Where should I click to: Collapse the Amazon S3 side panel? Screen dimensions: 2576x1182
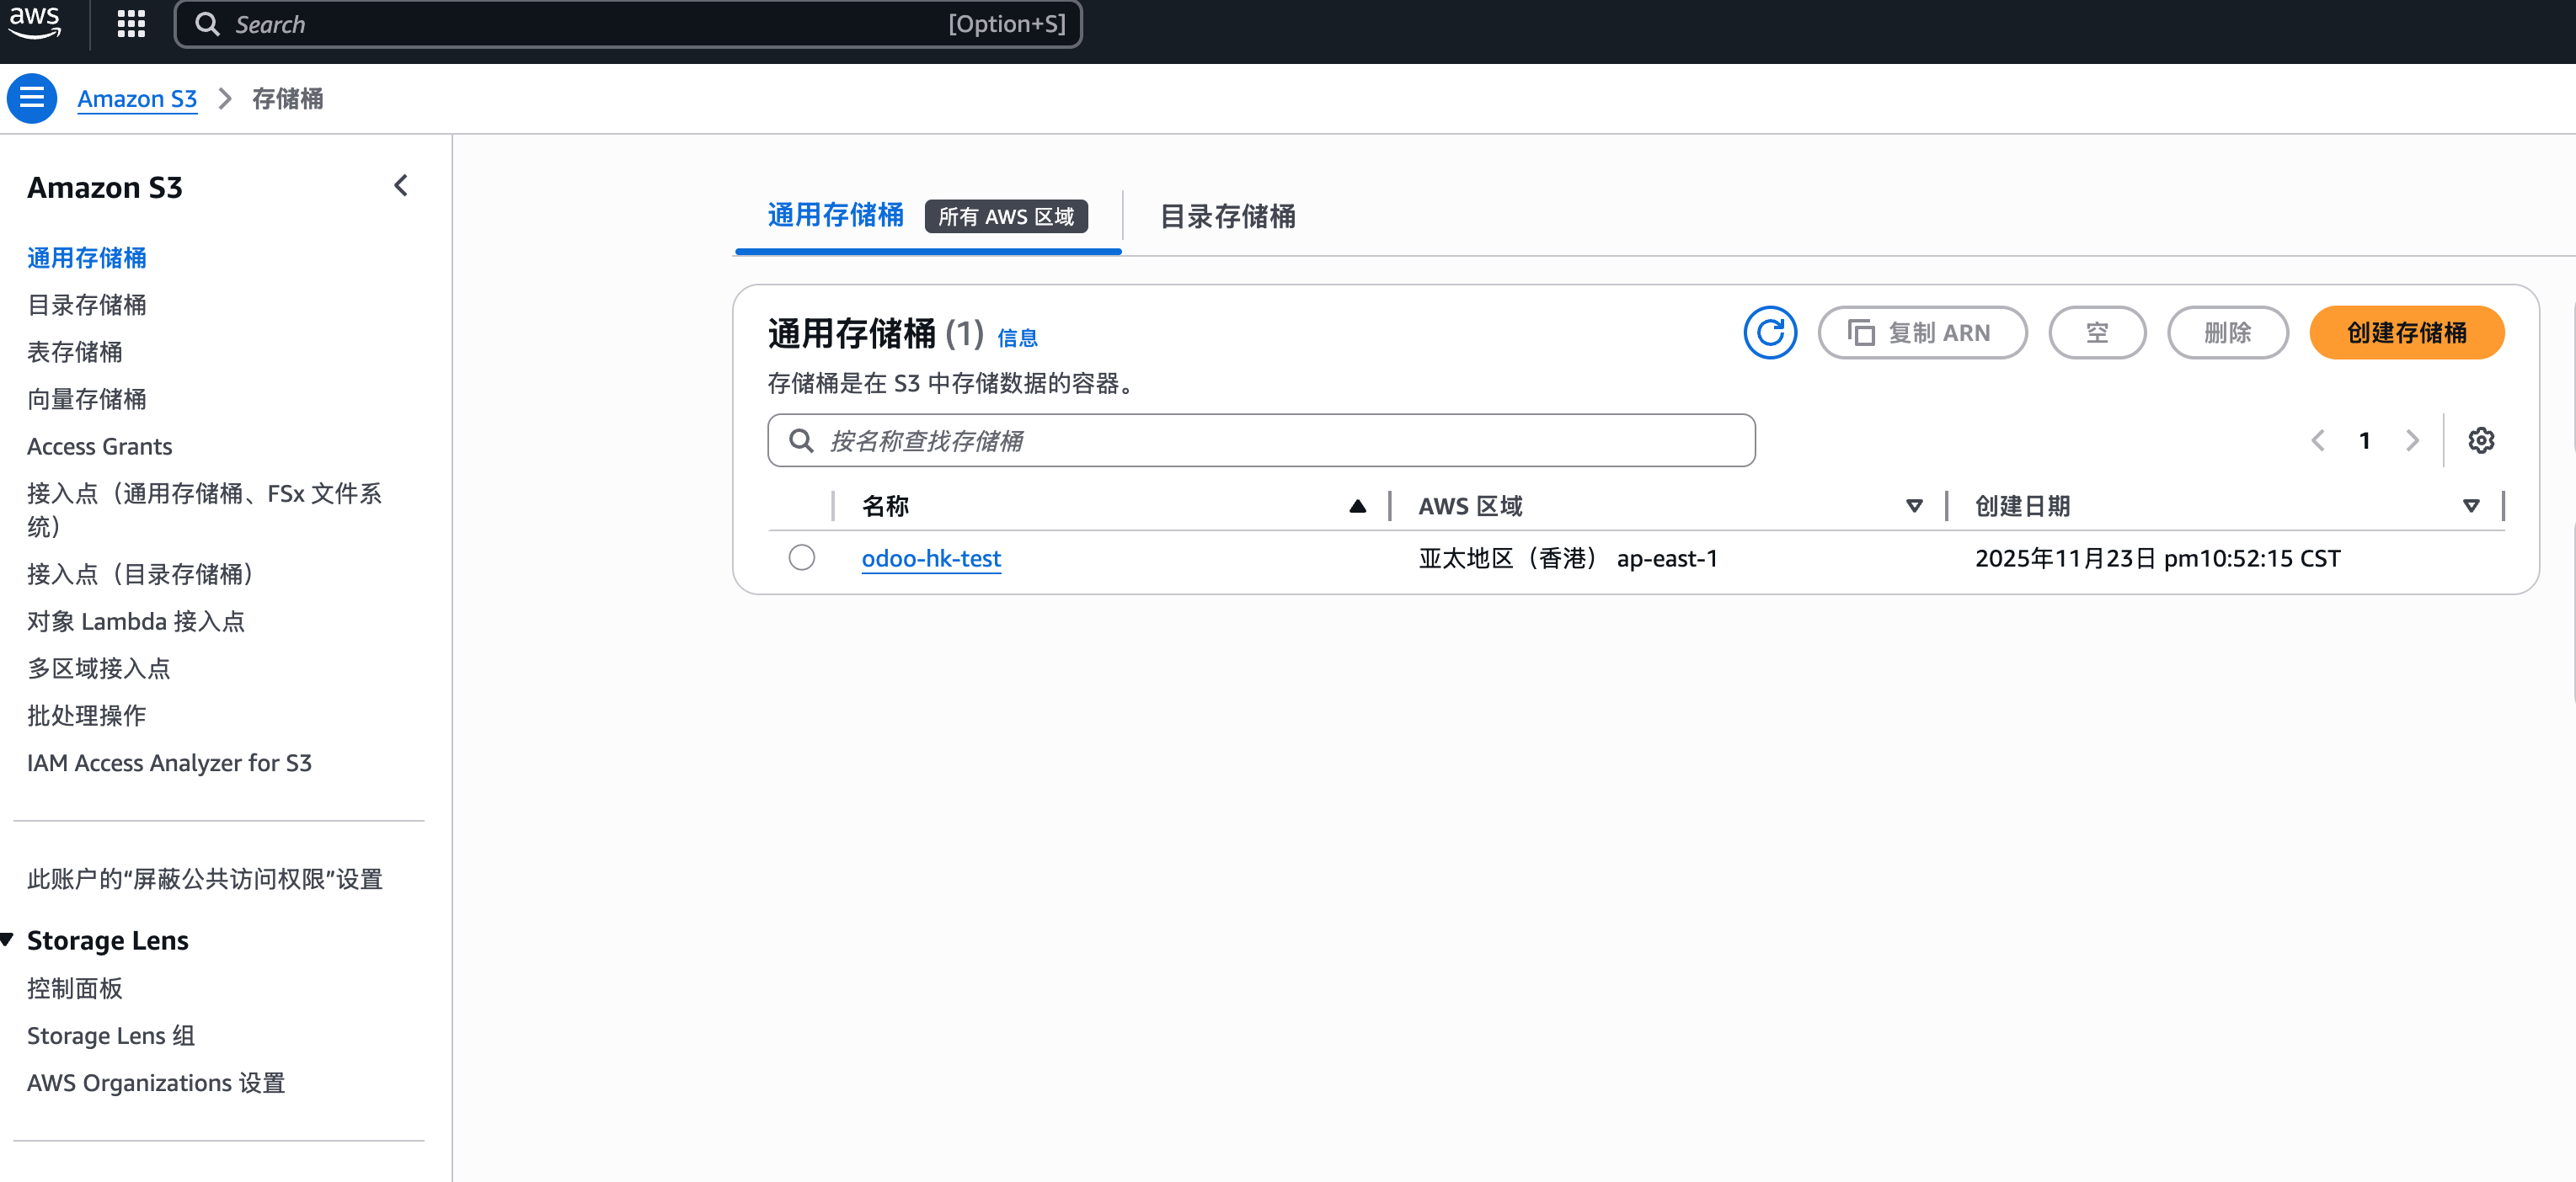[400, 186]
